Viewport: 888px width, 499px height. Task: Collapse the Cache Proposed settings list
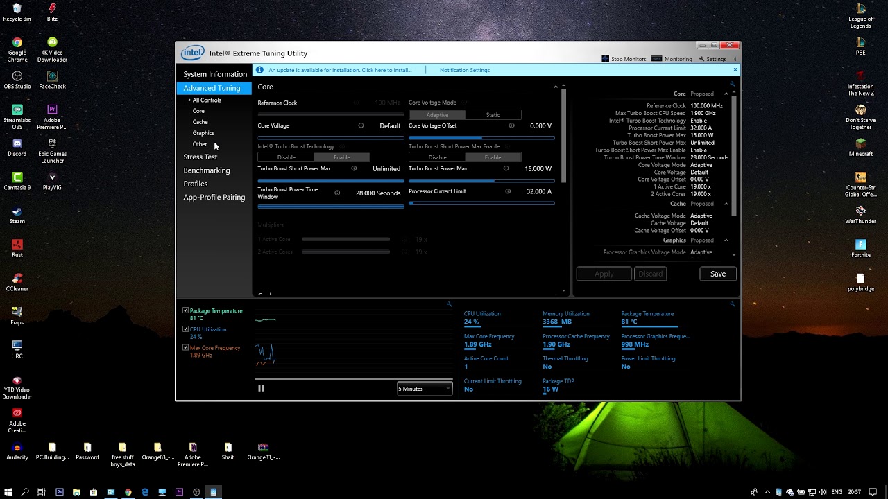point(726,204)
